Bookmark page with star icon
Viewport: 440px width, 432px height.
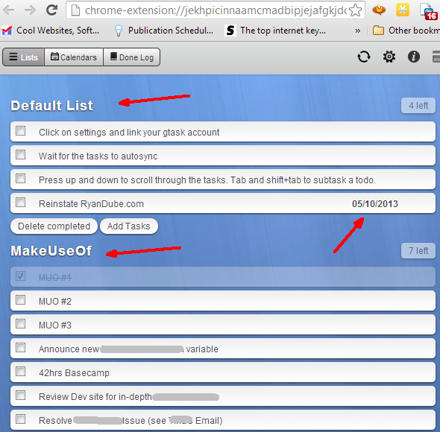(x=356, y=10)
